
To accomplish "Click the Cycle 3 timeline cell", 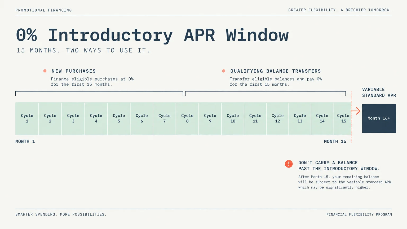I will [x=73, y=118].
